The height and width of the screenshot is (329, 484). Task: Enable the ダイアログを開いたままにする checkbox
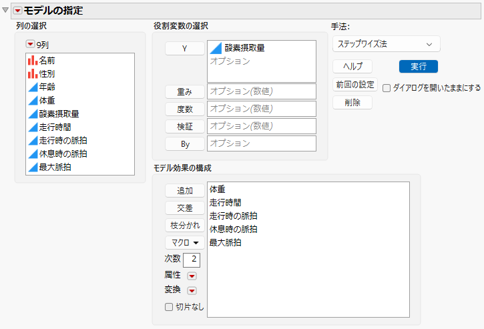pyautogui.click(x=387, y=88)
